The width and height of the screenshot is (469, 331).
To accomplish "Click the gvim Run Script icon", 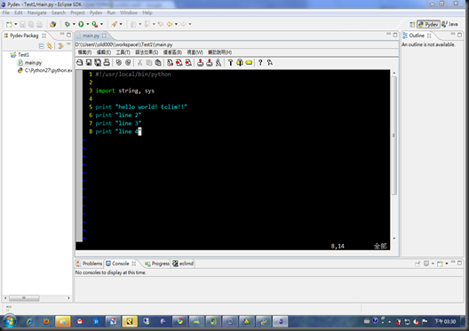I will coord(219,62).
